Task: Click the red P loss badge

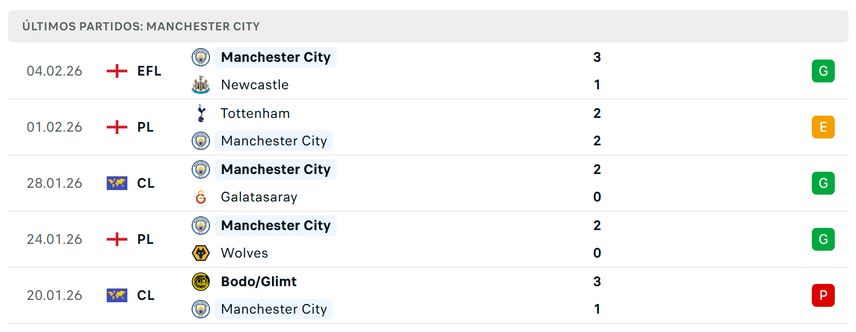Action: pyautogui.click(x=823, y=295)
